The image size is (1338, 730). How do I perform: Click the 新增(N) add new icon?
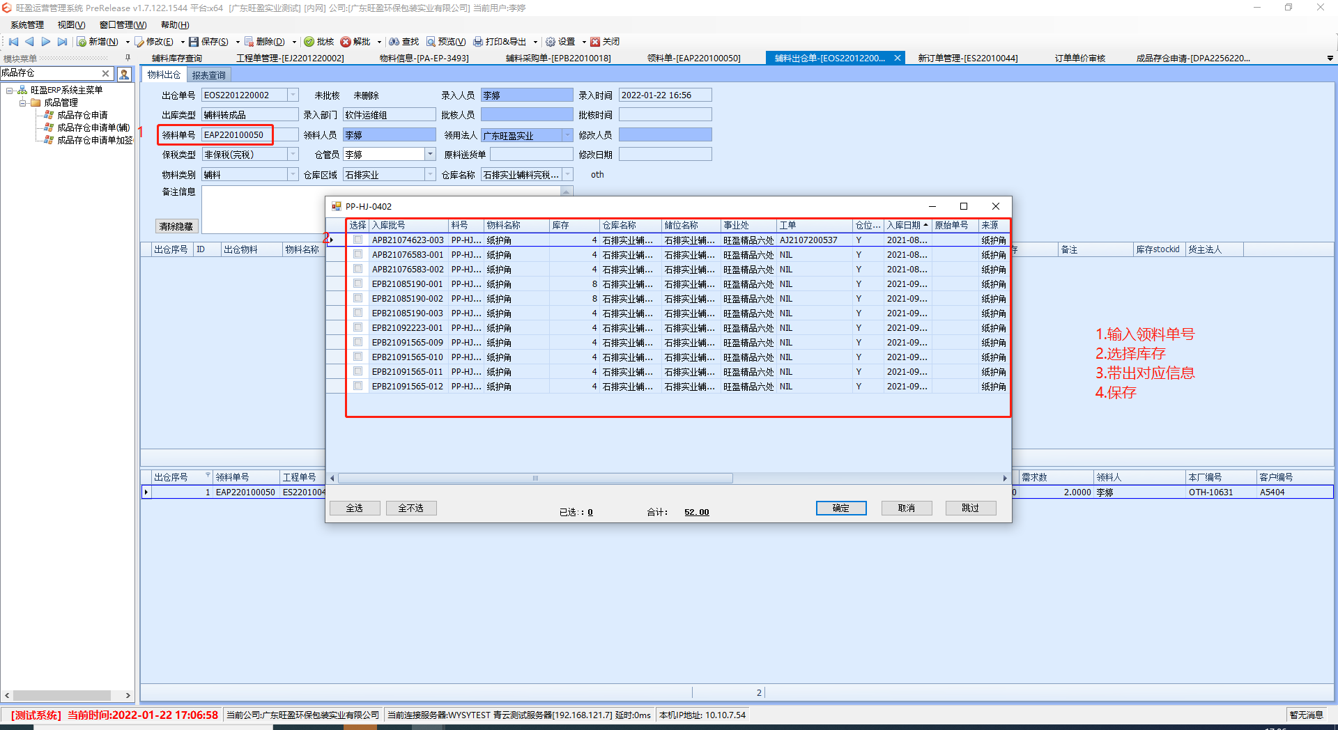point(82,42)
